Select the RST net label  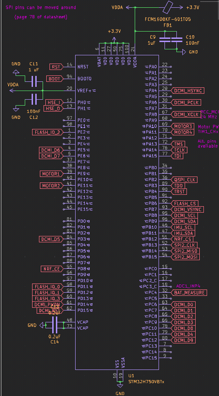[56, 67]
